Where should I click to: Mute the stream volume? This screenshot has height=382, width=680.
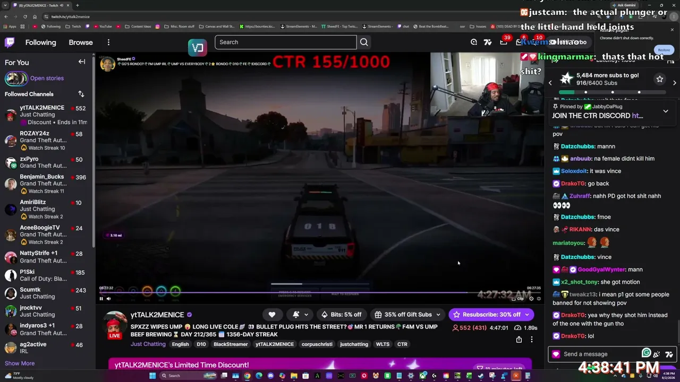click(x=108, y=299)
